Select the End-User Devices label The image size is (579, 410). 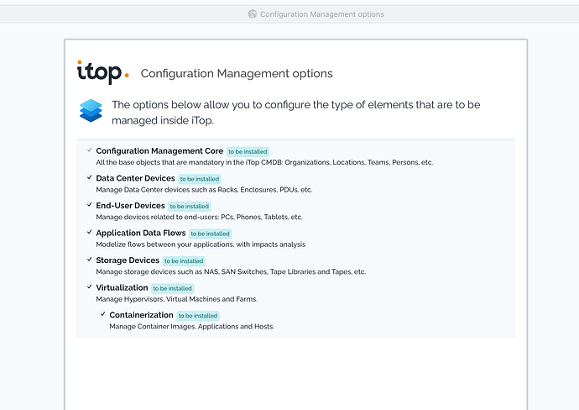[130, 206]
